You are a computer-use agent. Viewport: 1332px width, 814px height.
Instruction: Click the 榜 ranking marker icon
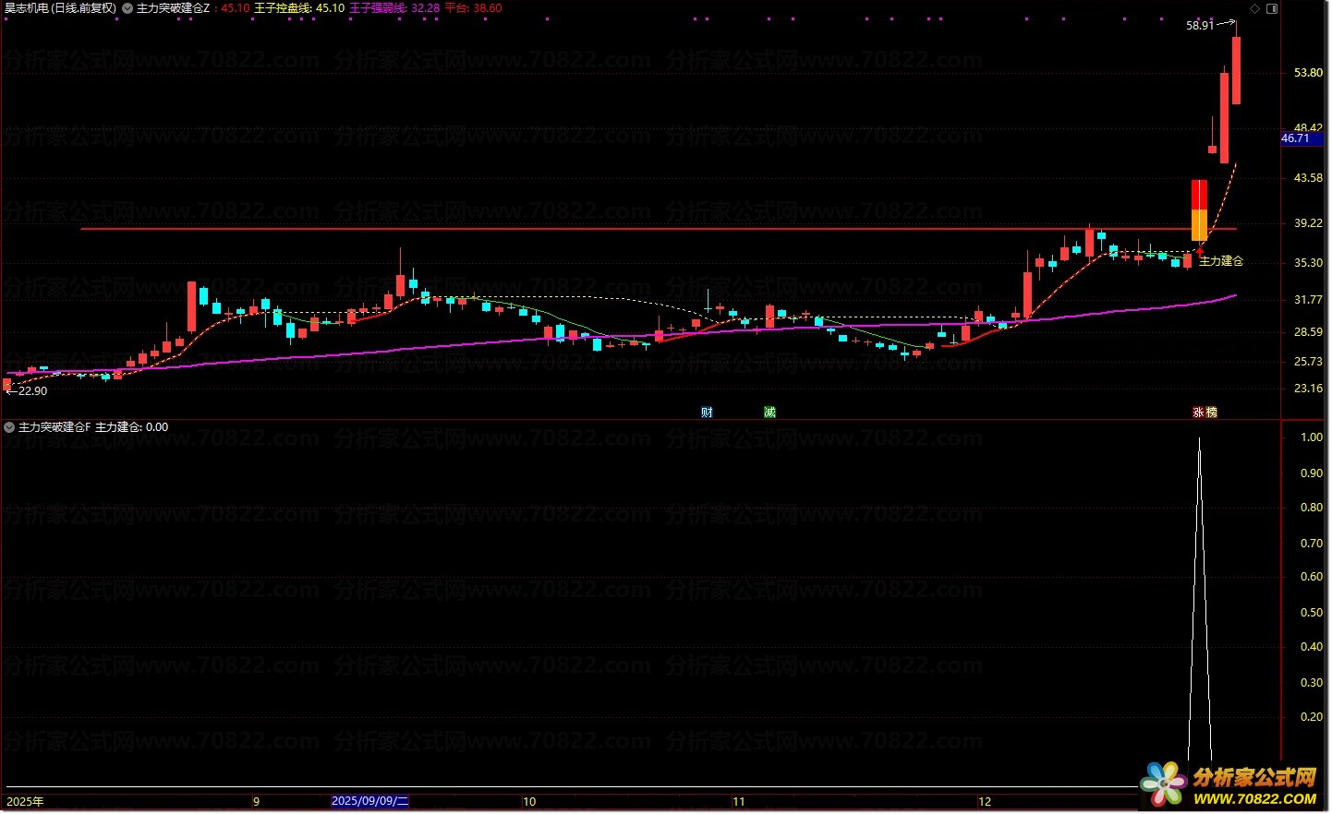pos(1211,413)
